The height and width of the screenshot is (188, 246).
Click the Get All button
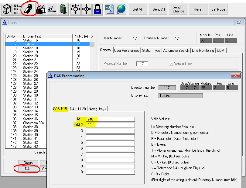pyautogui.click(x=138, y=9)
